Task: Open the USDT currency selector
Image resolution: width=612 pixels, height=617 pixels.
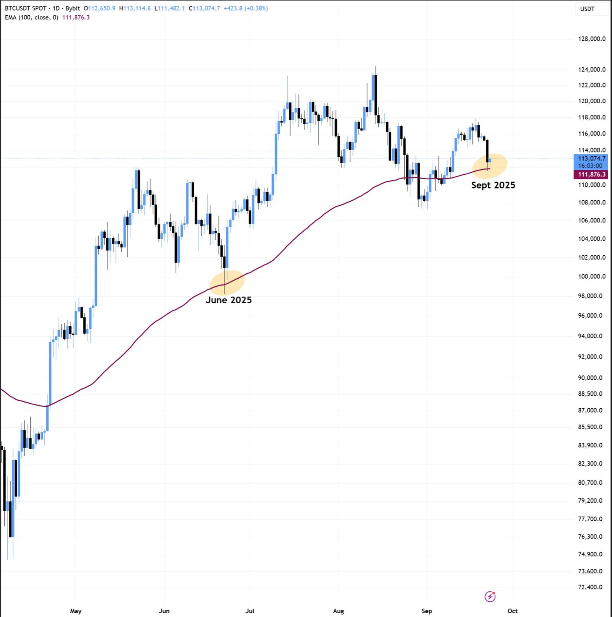Action: (x=587, y=9)
